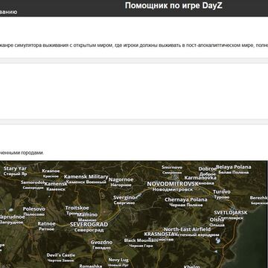Select the 'Ratnoe' map label
This screenshot has width=268, height=268.
46,224
